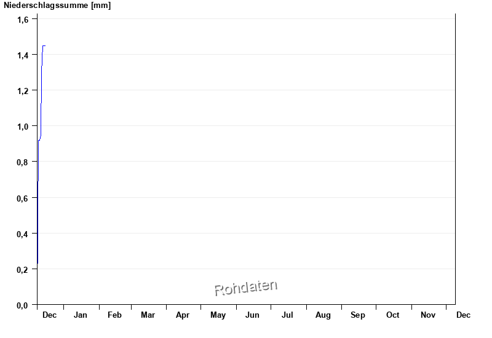Click the Rohdaten watermark text

click(246, 288)
